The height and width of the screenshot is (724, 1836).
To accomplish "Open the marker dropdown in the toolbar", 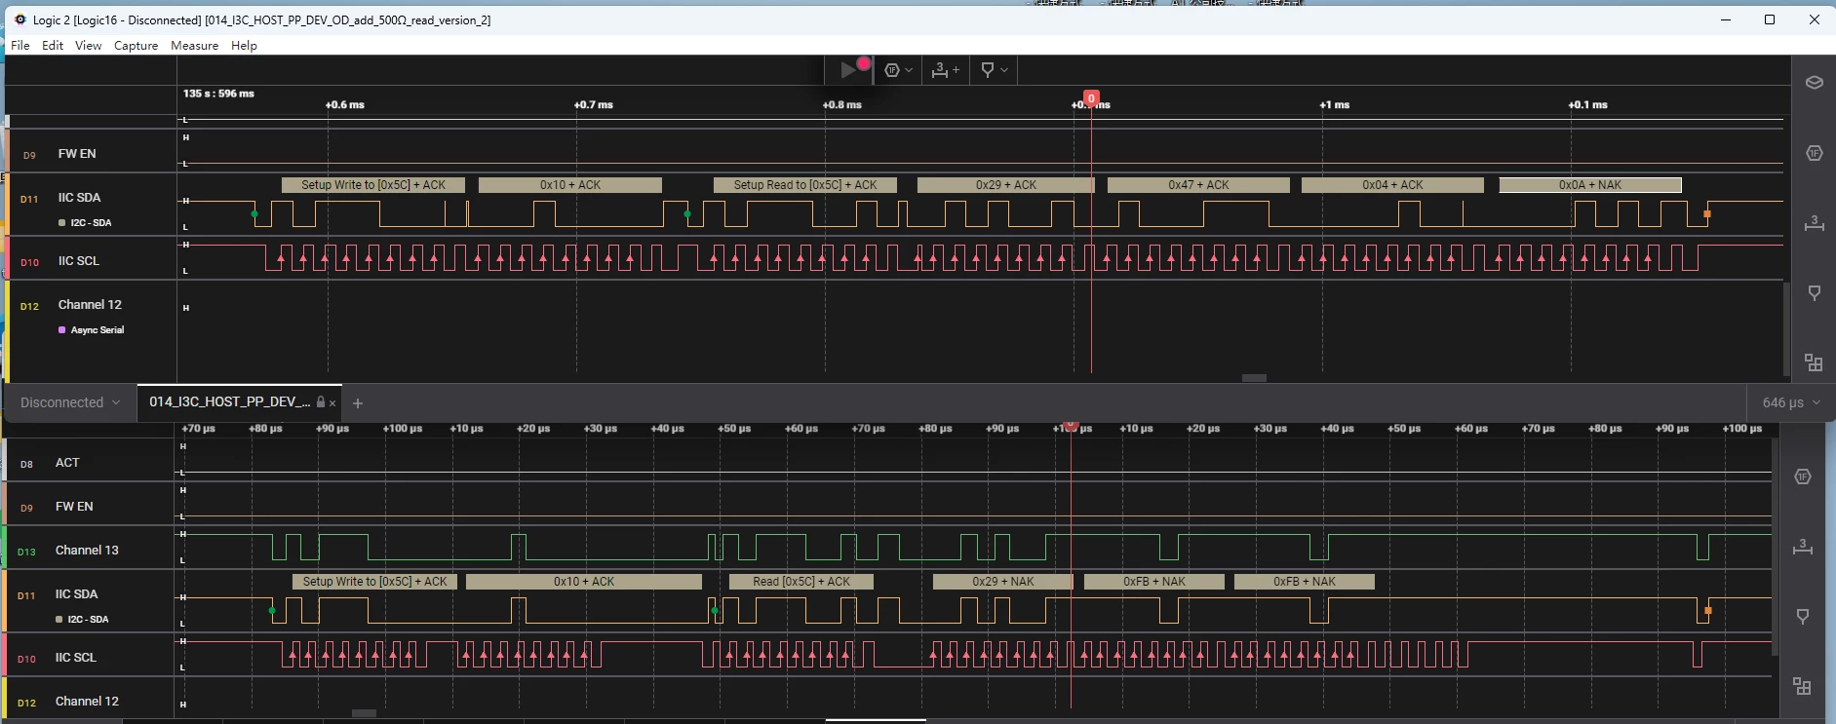I will (x=994, y=70).
